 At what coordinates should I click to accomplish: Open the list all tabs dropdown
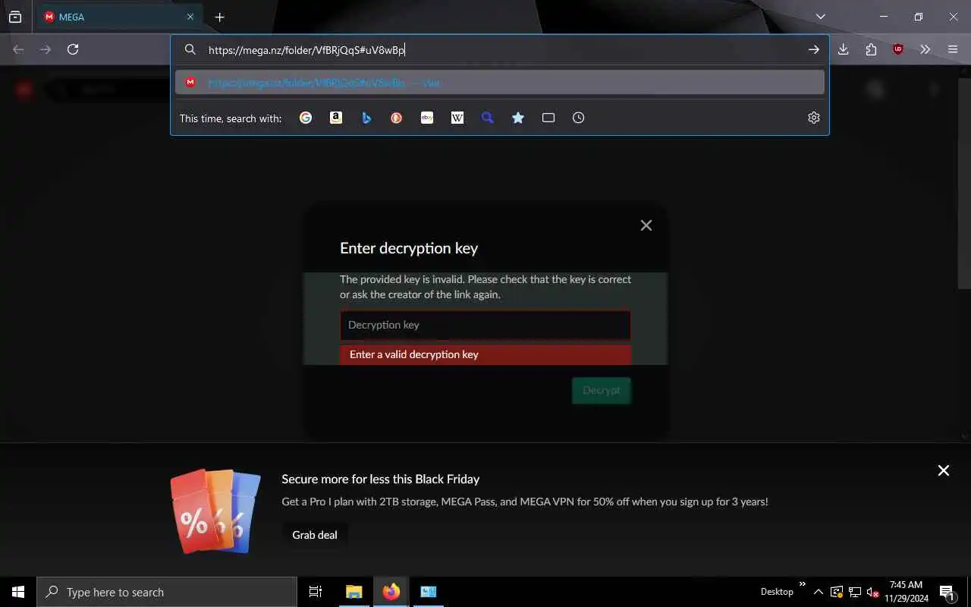tap(821, 17)
